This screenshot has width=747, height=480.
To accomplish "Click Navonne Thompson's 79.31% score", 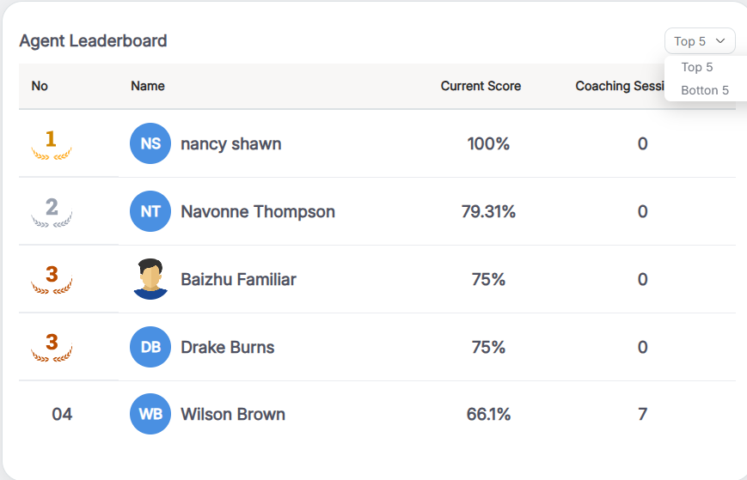I will coord(488,211).
